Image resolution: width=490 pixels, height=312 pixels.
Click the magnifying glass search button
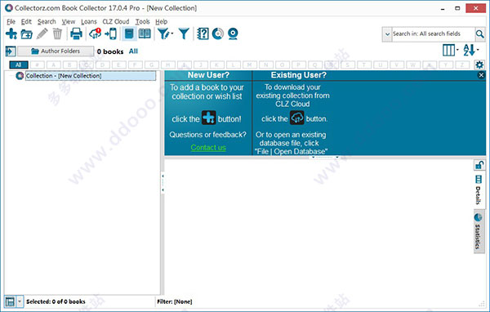pos(479,33)
